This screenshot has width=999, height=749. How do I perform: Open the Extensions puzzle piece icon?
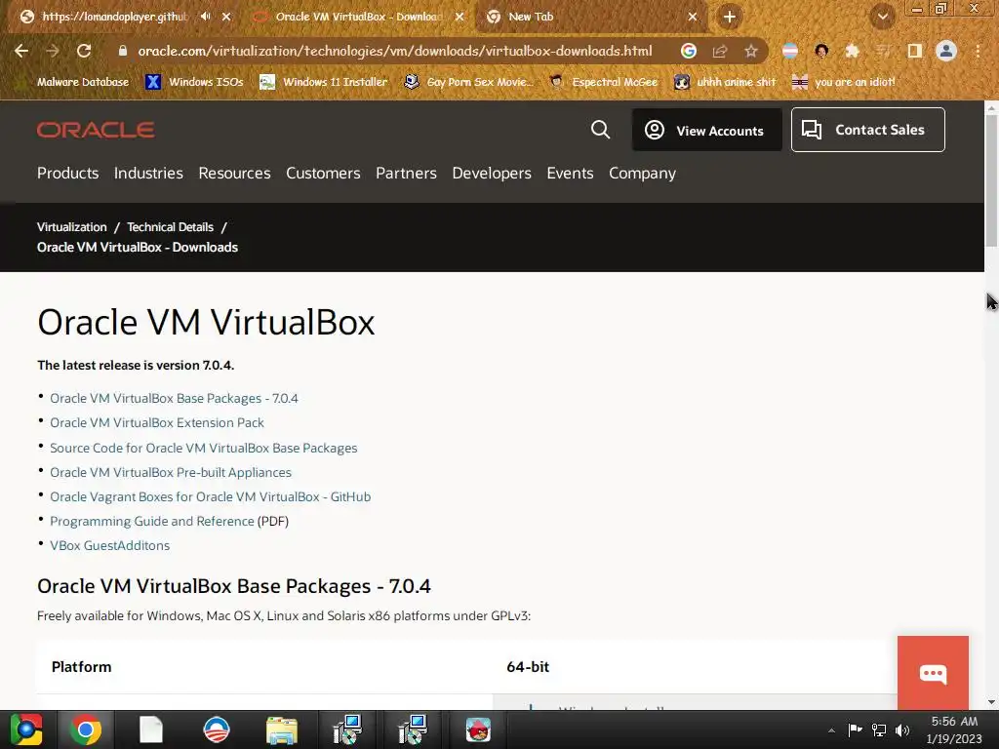click(852, 51)
